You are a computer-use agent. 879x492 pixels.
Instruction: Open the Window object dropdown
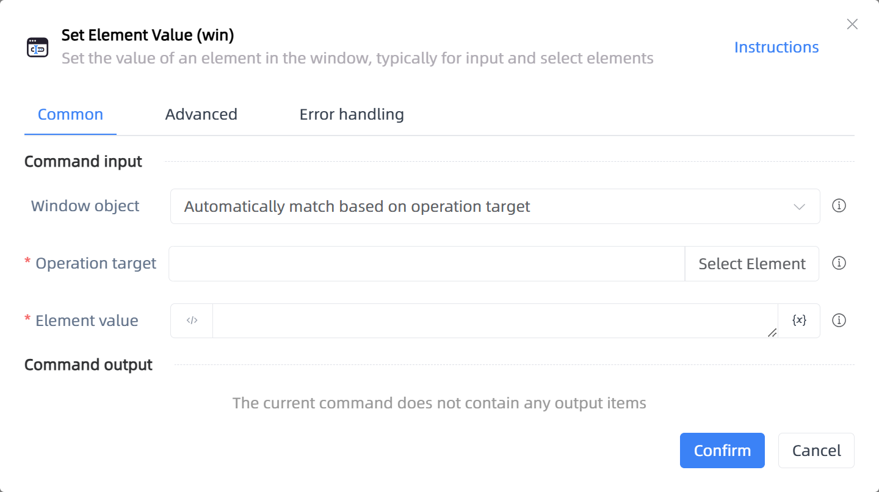pyautogui.click(x=495, y=206)
